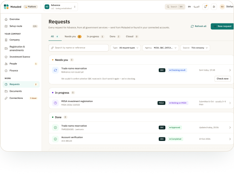Click the Approved status pill
234x177 pixels.
(175, 127)
